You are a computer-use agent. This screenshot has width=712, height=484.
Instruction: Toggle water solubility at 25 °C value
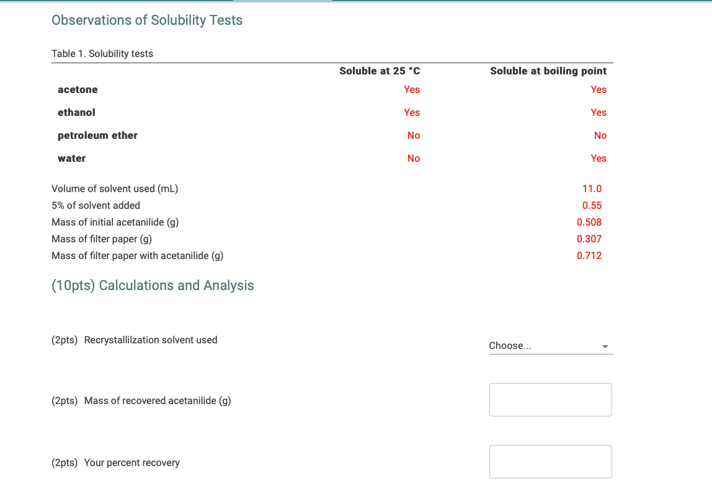pos(414,158)
